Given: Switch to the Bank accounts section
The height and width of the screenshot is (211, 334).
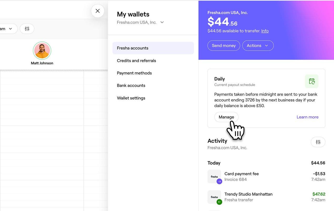Looking at the screenshot, I should 131,85.
